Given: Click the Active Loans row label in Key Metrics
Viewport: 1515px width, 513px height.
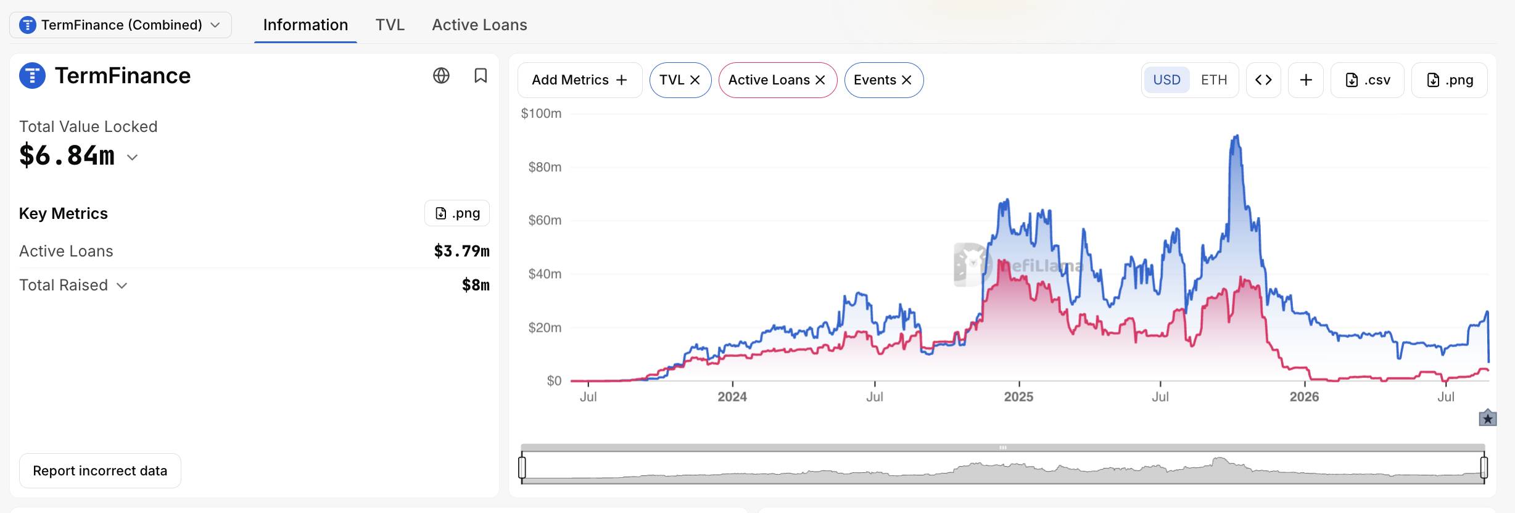Looking at the screenshot, I should coord(66,251).
